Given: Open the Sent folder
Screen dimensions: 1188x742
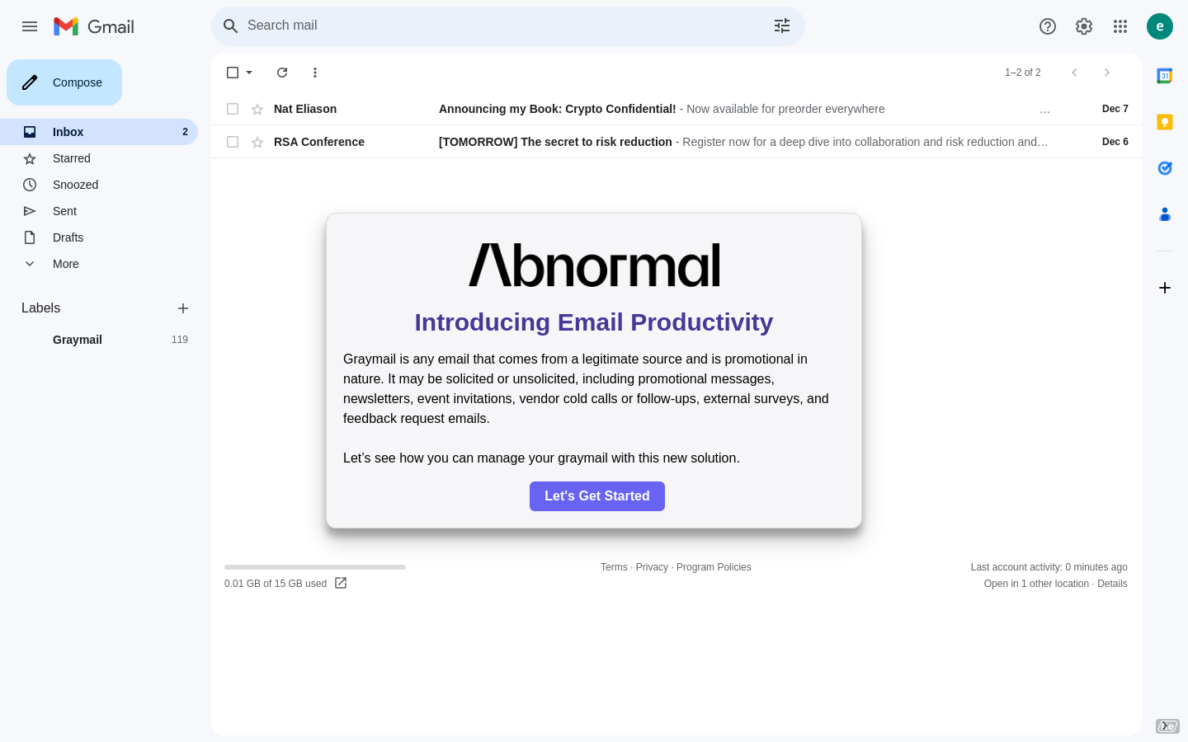Looking at the screenshot, I should pos(64,211).
